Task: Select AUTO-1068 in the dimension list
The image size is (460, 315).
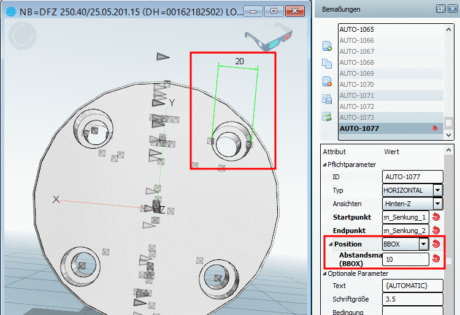Action: (x=391, y=62)
